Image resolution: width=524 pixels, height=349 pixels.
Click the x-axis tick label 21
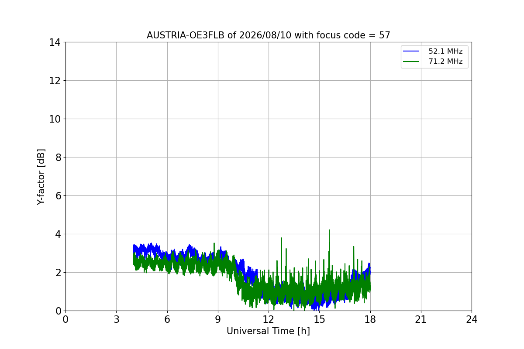[421, 319]
